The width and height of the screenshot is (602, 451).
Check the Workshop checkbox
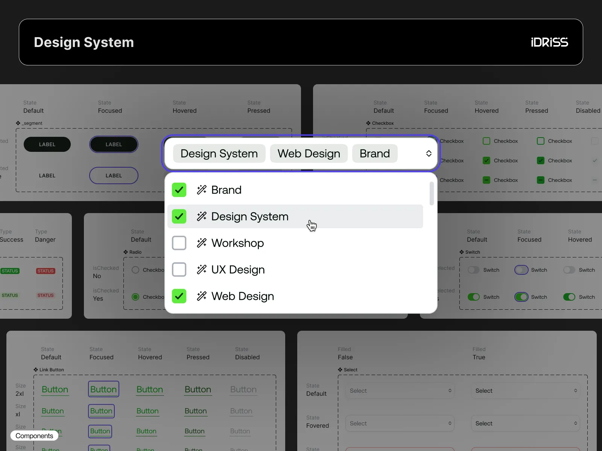pyautogui.click(x=179, y=243)
